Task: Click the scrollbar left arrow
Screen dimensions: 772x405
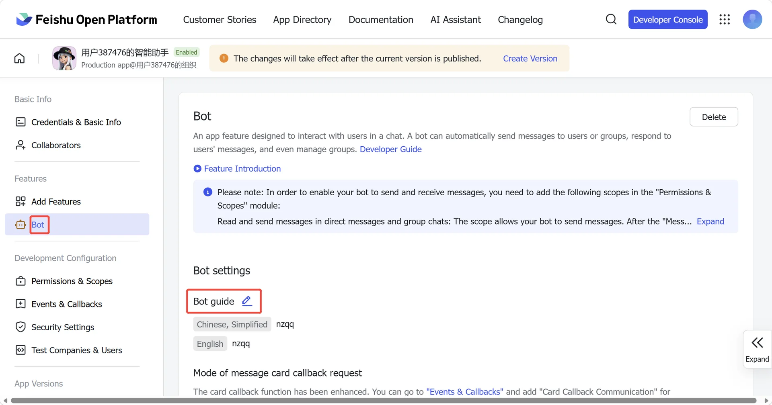Action: tap(5, 401)
